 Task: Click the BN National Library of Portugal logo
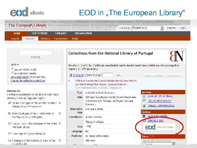pyautogui.click(x=177, y=56)
